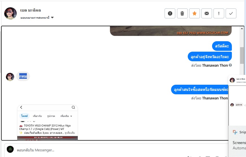Click scrollbar up arrow in chat panel
Image resolution: width=246 pixels, height=157 pixels.
242,29
